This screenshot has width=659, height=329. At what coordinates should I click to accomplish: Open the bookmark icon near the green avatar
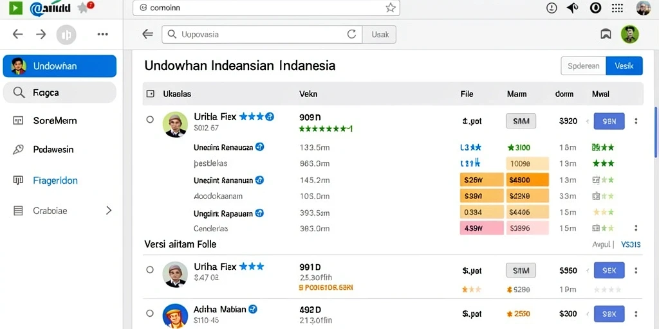606,35
